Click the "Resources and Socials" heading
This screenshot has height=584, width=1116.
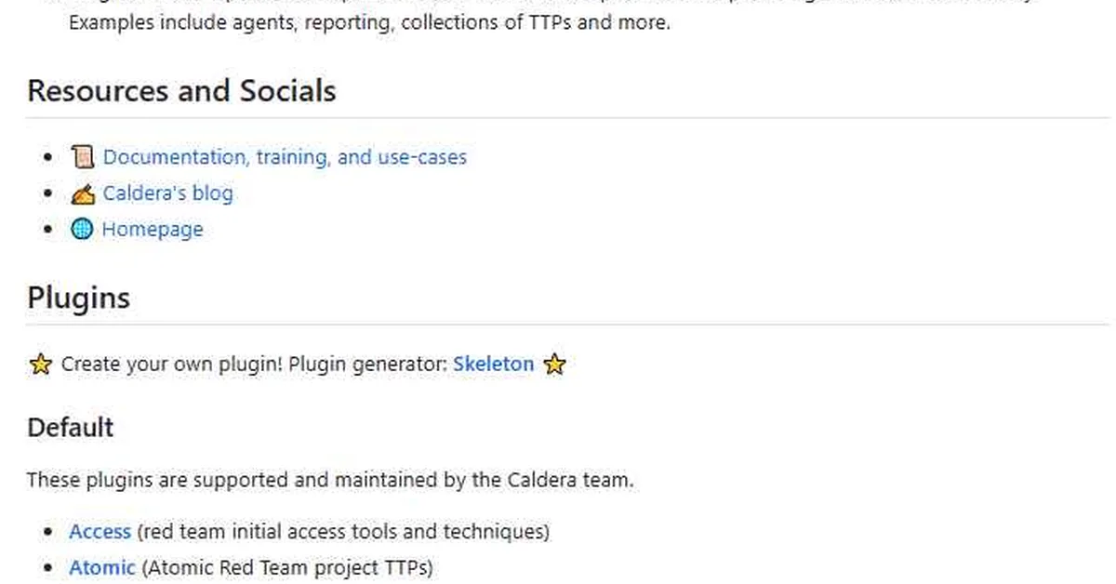click(x=181, y=91)
